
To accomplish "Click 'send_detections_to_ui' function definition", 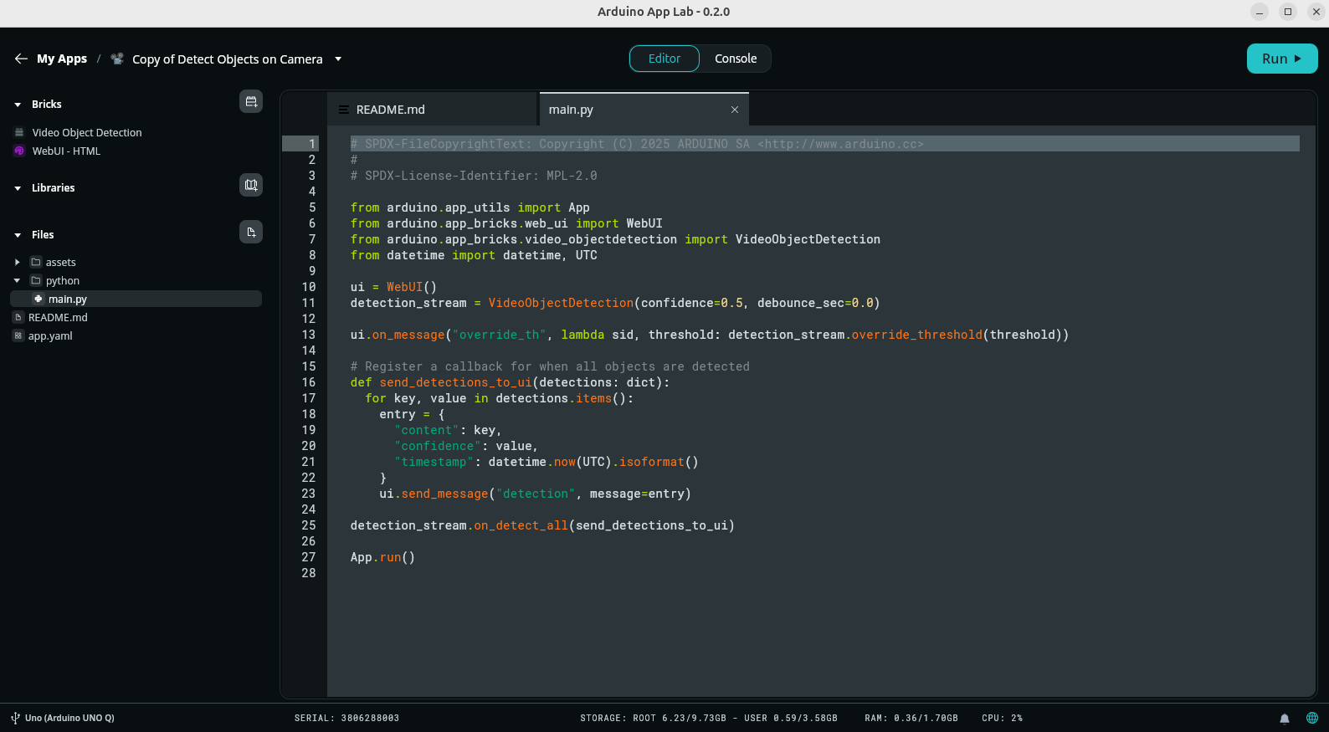I will point(455,382).
